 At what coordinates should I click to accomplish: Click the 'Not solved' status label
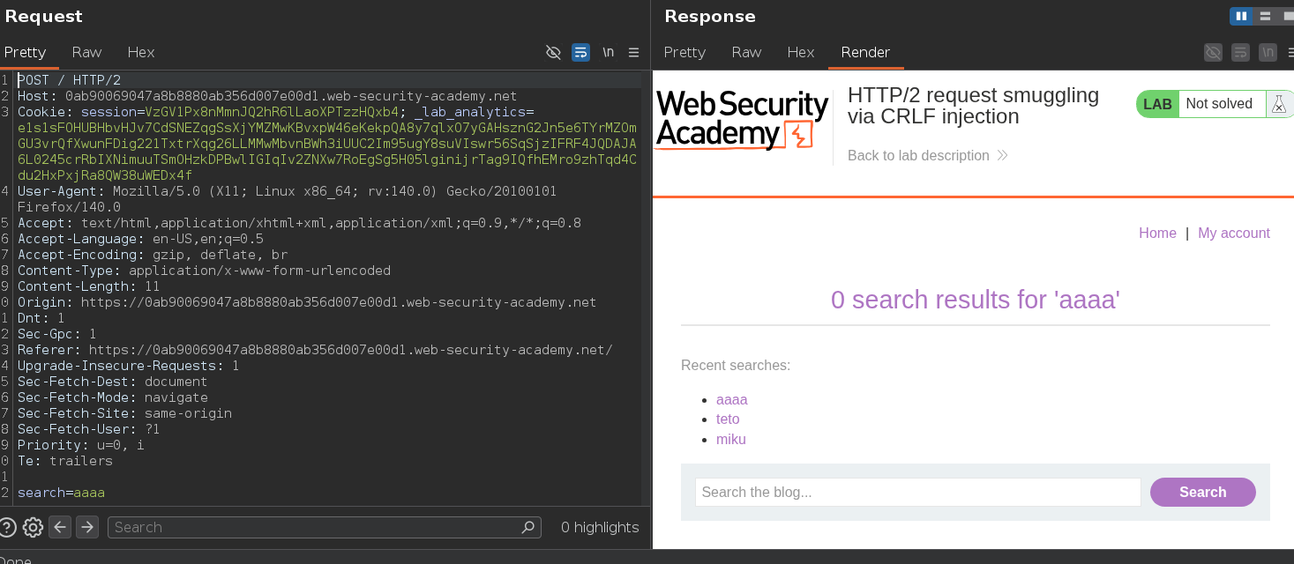coord(1219,104)
